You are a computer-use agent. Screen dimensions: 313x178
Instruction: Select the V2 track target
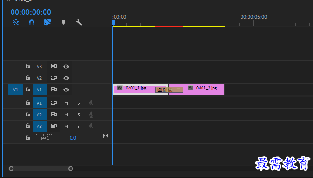click(x=39, y=78)
